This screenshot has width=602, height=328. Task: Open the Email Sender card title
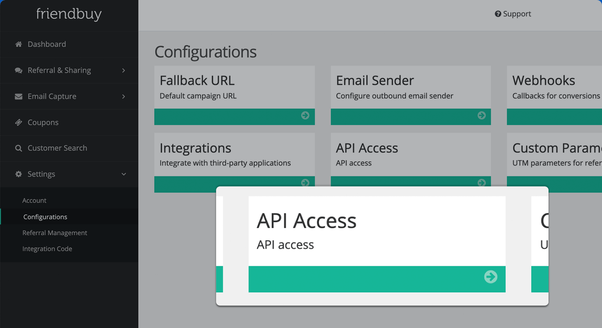click(x=375, y=80)
